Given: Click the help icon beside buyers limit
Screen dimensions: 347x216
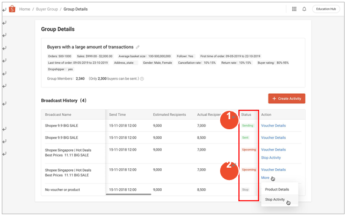Looking at the screenshot, I should point(142,79).
